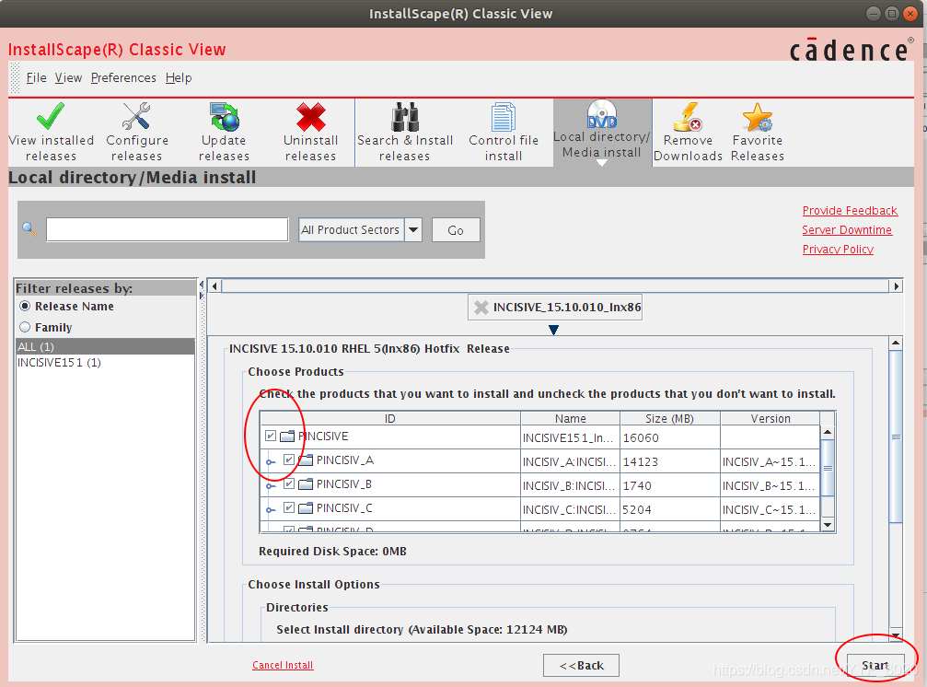Open the Help menu

pyautogui.click(x=179, y=77)
